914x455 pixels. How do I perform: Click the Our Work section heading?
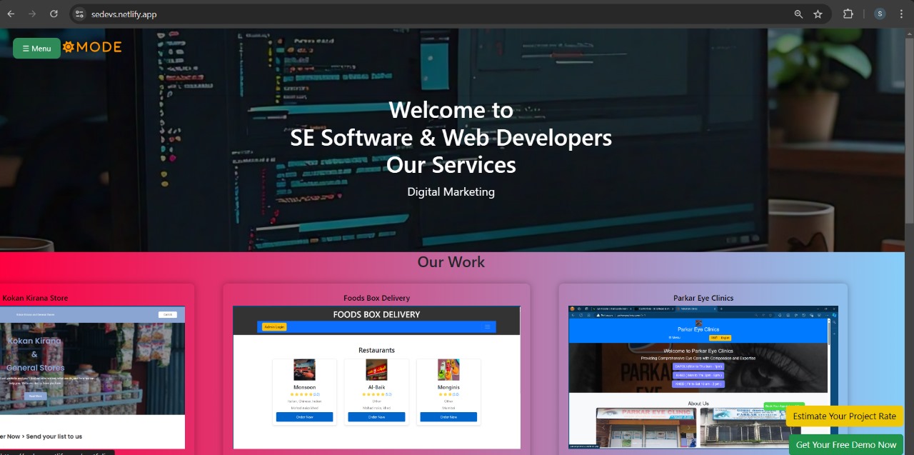pyautogui.click(x=451, y=262)
